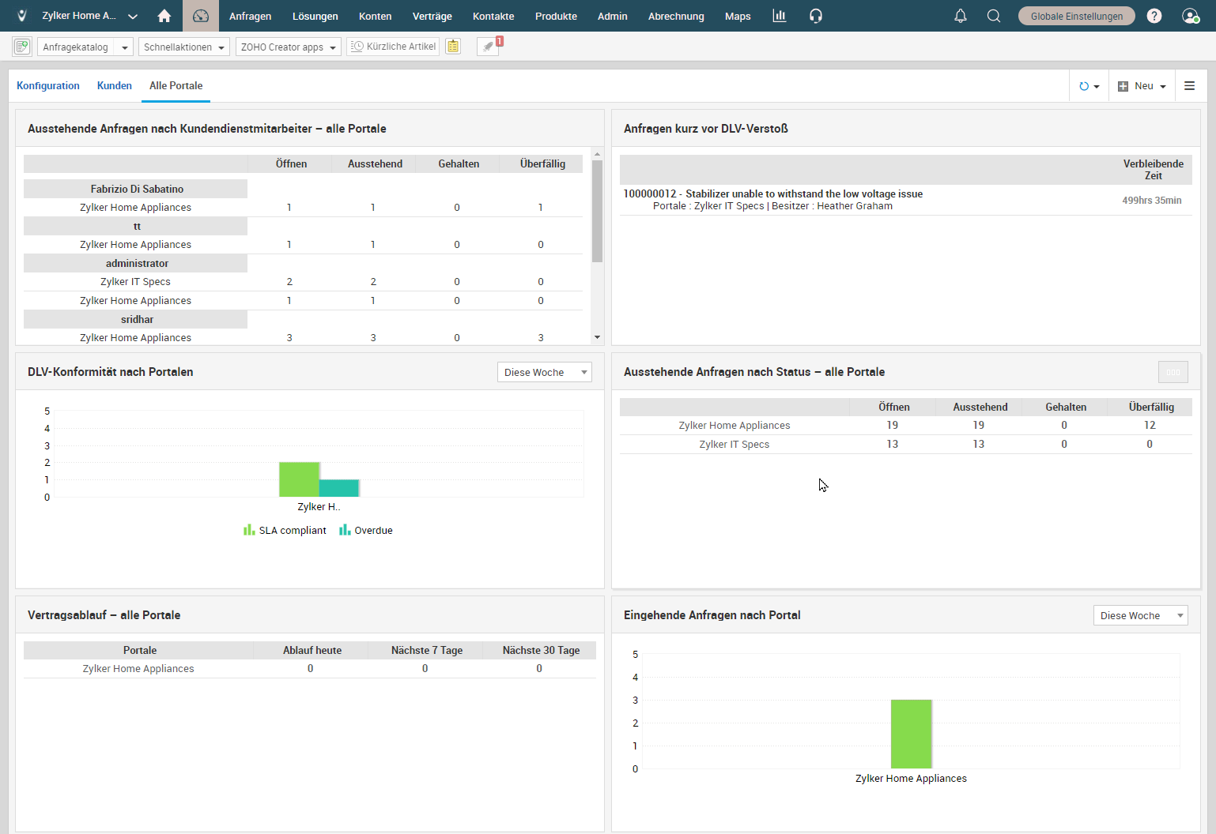Switch to the Kunden tab
The width and height of the screenshot is (1216, 834).
114,85
